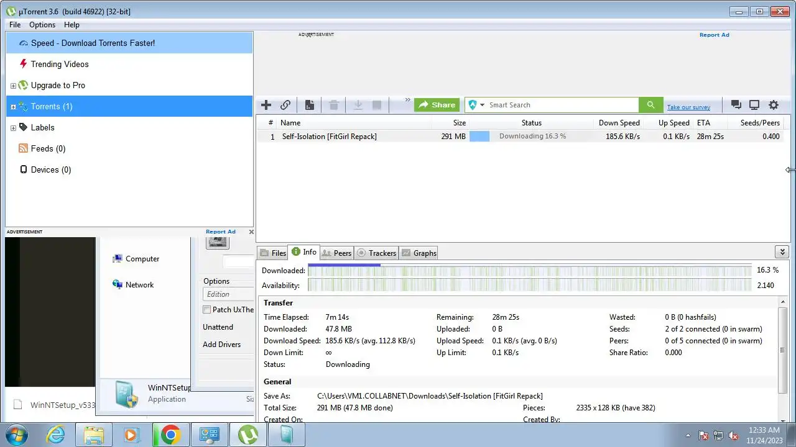Click the Info pane vertical scrollbar

[x=782, y=351]
